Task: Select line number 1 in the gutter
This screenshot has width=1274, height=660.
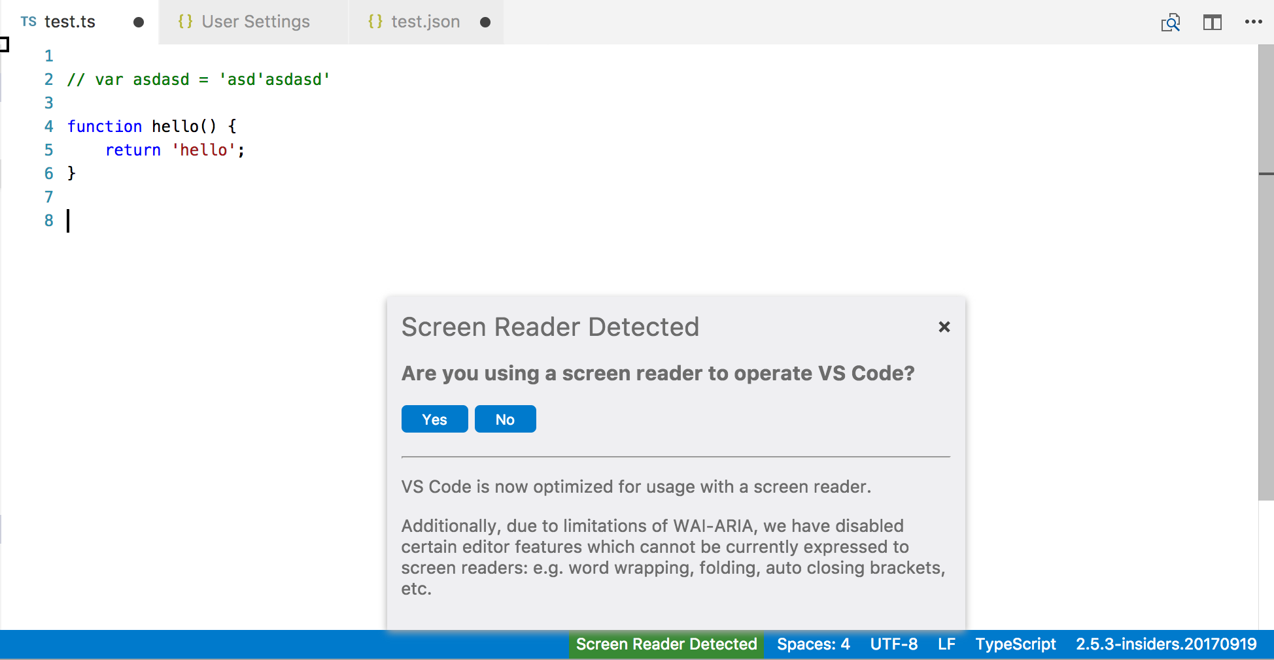Action: pos(48,56)
